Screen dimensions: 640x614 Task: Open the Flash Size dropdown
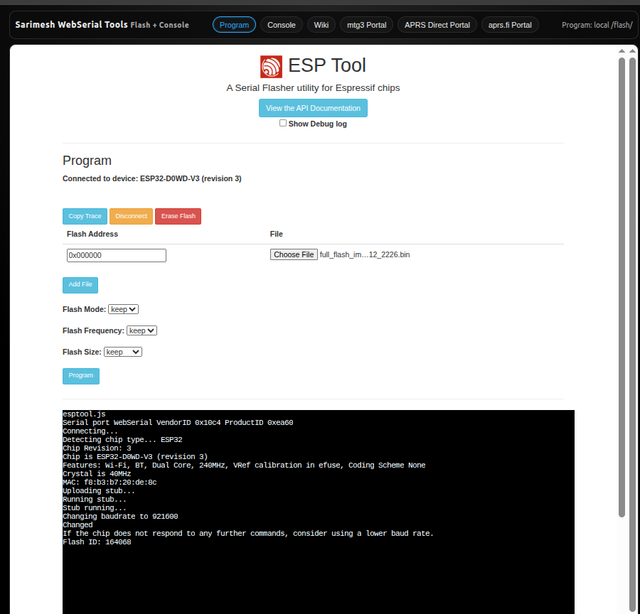click(x=123, y=352)
